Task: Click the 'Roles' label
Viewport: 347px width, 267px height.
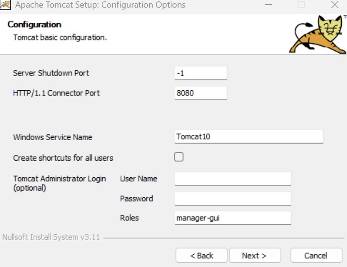Action: tap(129, 218)
